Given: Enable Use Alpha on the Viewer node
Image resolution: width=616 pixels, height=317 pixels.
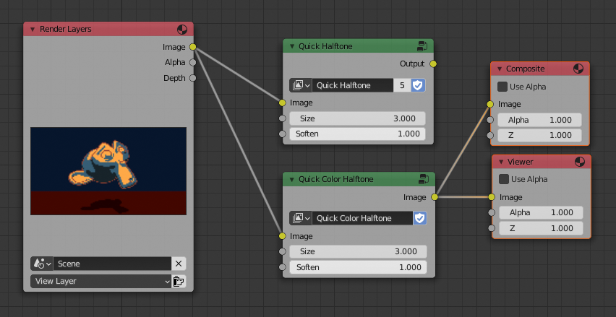Looking at the screenshot, I should coord(504,179).
